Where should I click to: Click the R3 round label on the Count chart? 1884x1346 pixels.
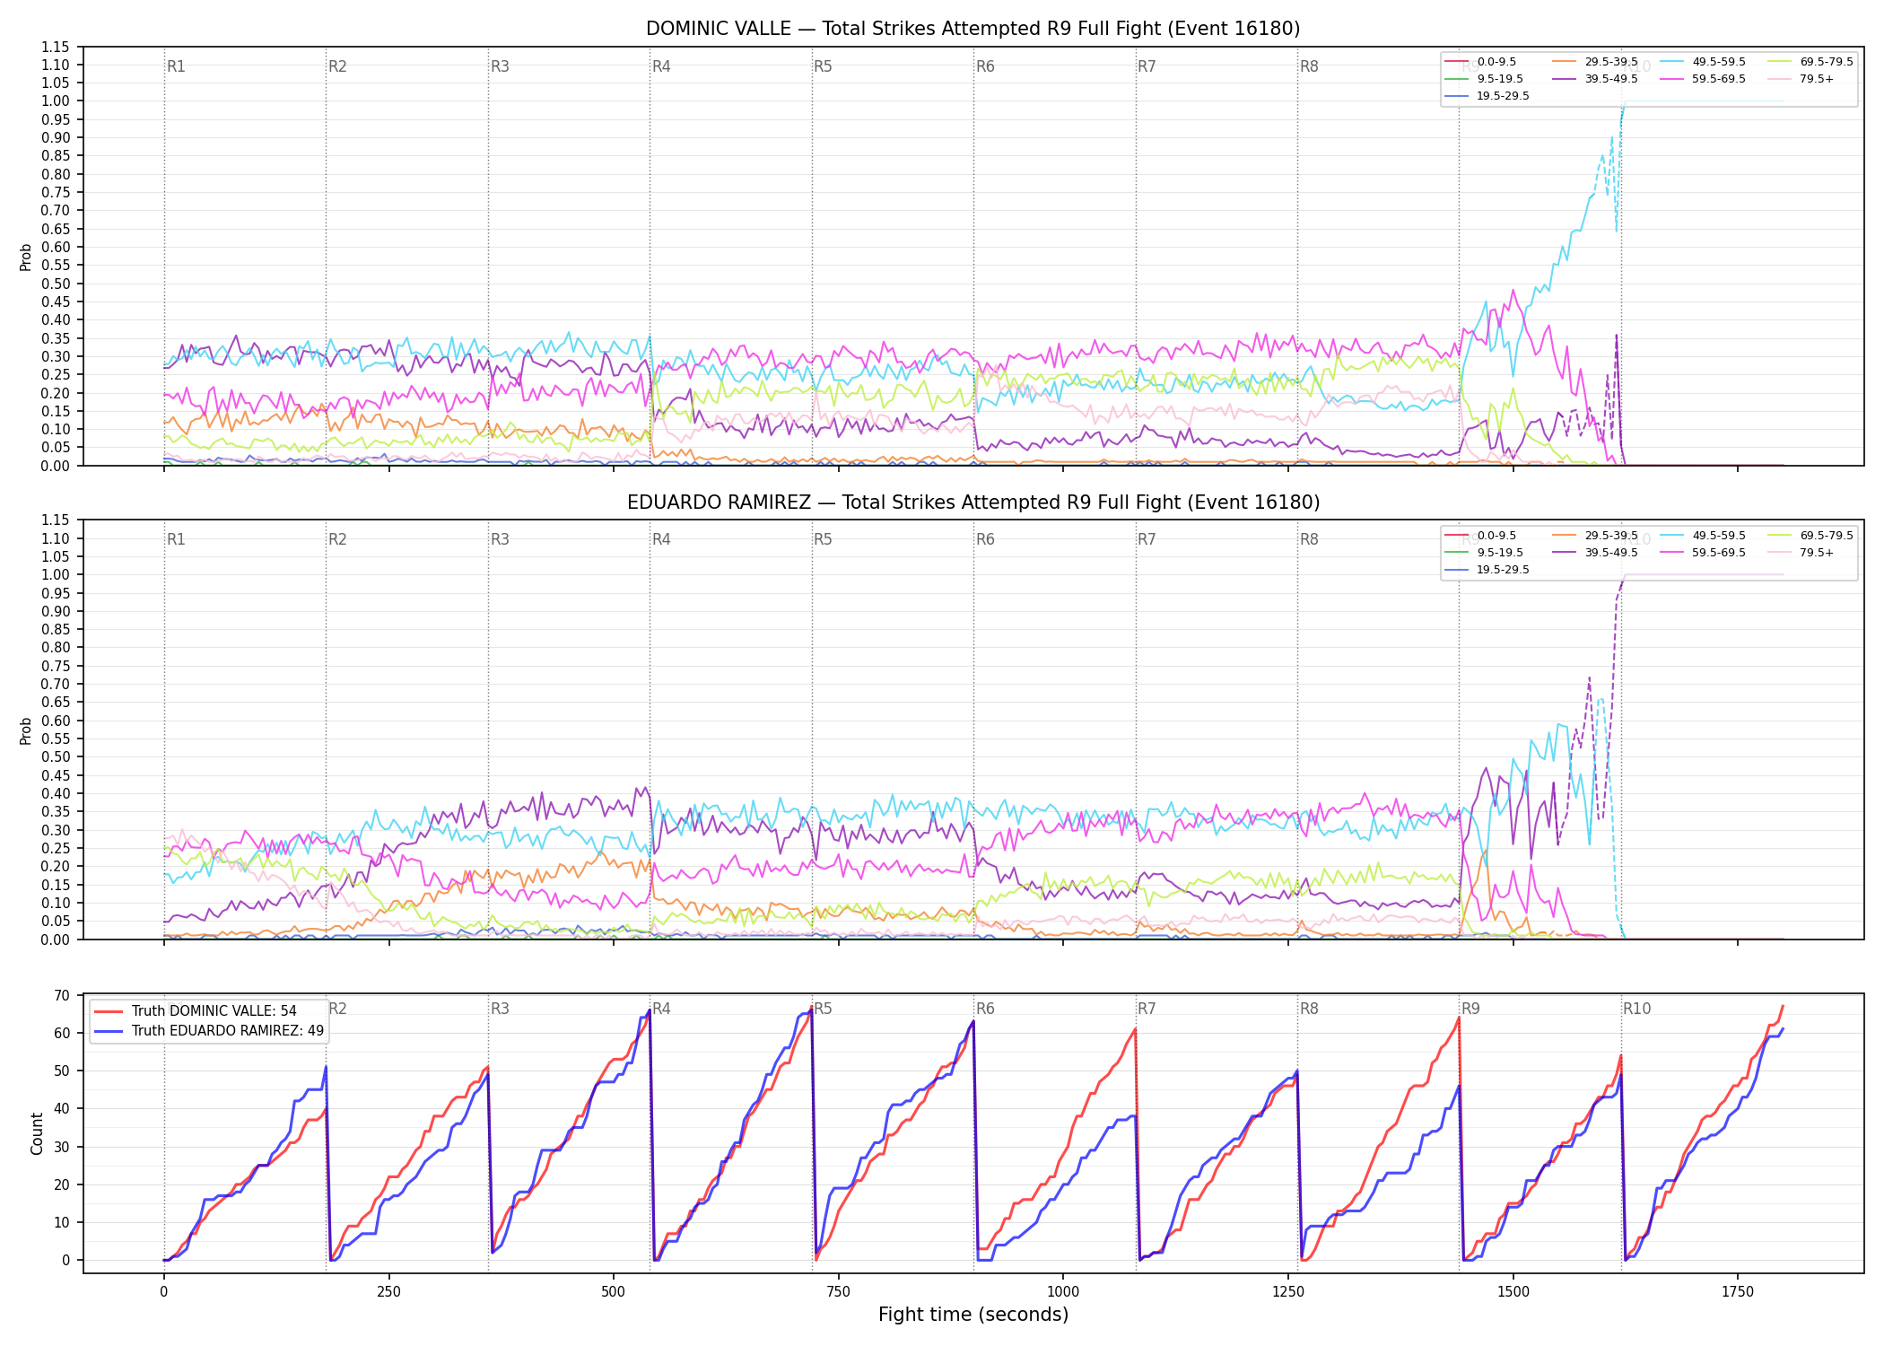click(x=500, y=1009)
